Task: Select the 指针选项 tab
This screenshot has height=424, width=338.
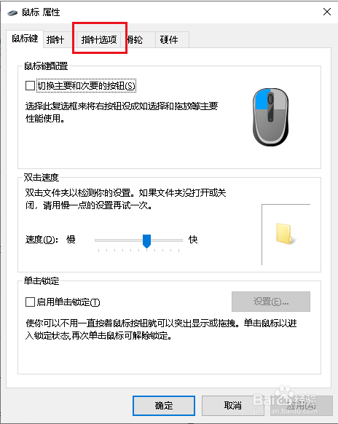Action: pyautogui.click(x=99, y=40)
